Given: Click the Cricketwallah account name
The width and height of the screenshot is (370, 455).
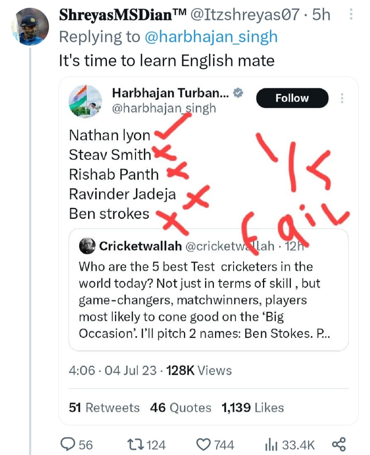Looking at the screenshot, I should coord(140,246).
